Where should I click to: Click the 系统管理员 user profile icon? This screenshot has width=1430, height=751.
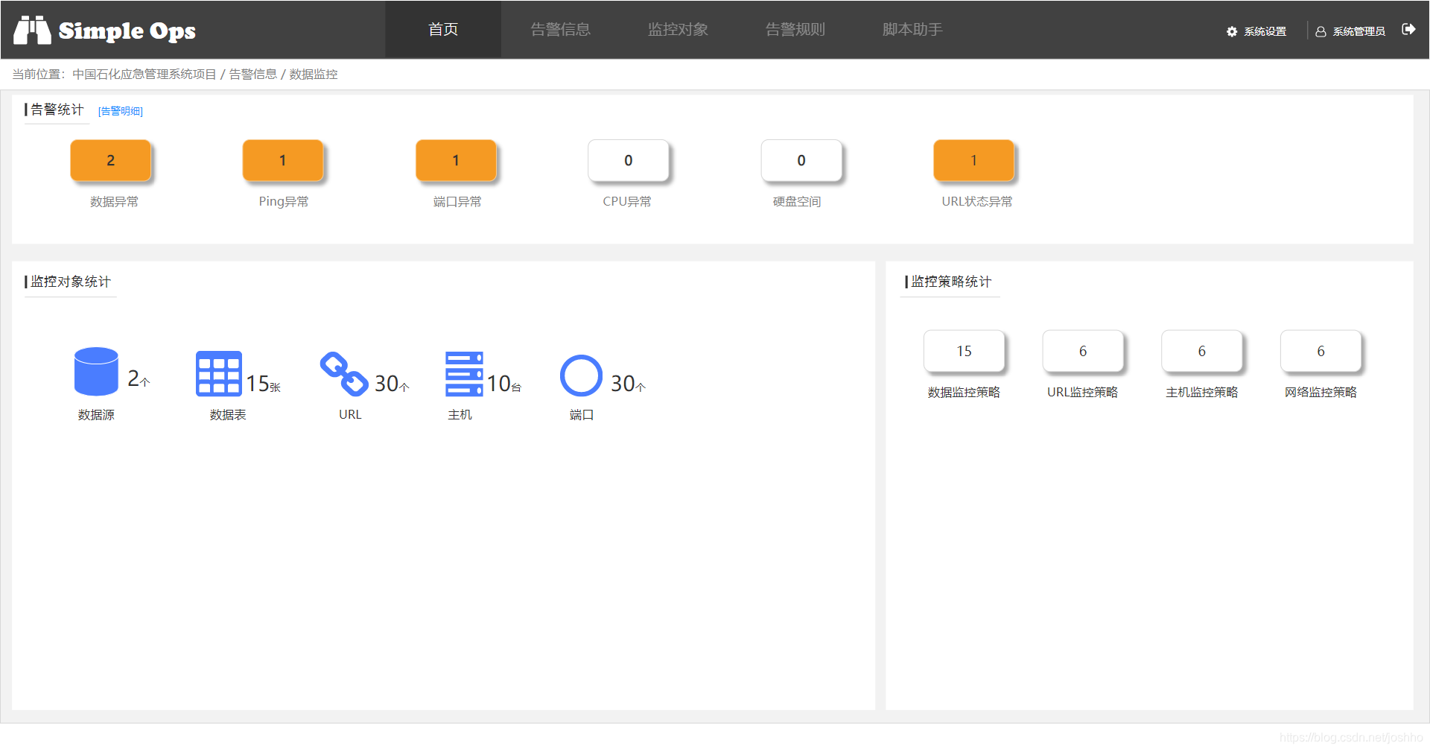(1320, 31)
